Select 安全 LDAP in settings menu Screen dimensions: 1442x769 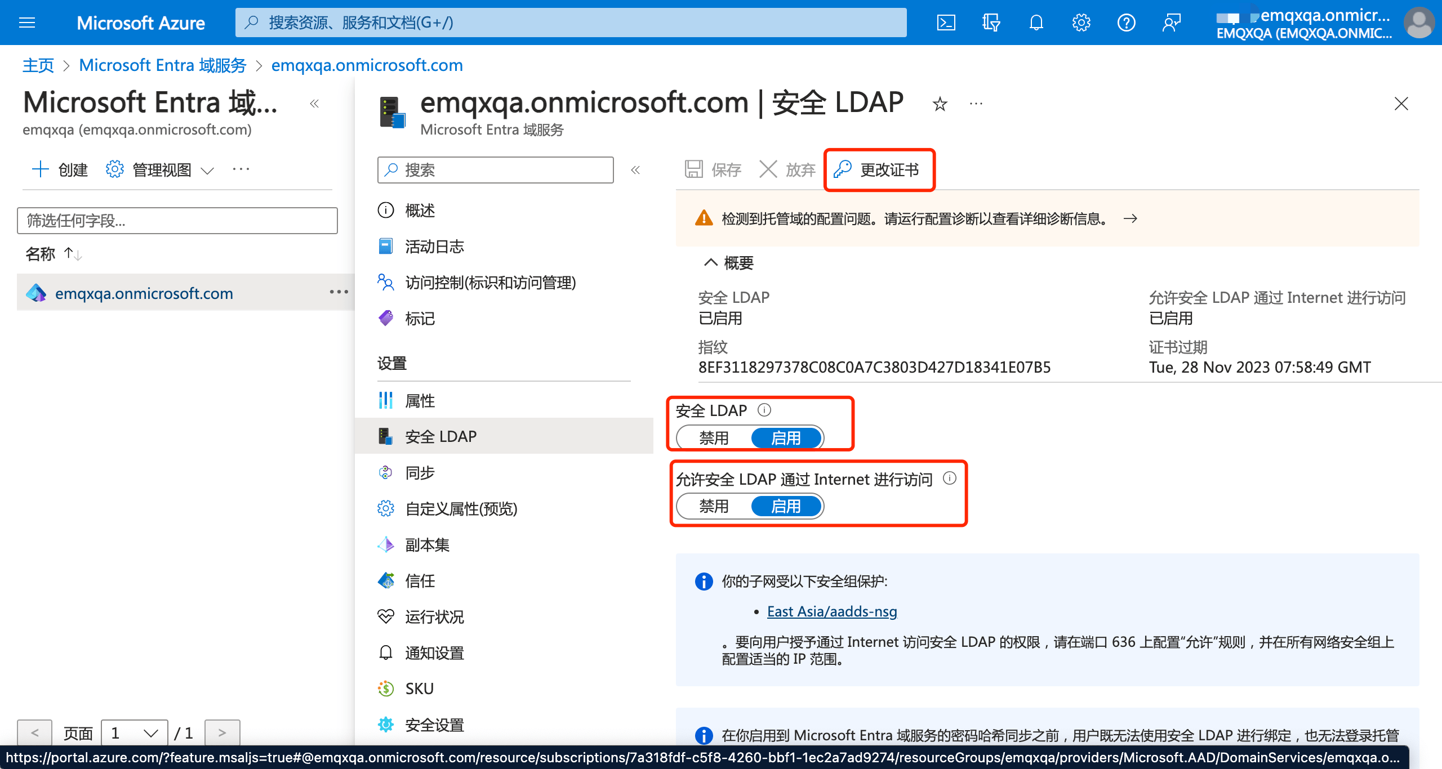(440, 435)
